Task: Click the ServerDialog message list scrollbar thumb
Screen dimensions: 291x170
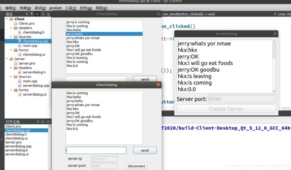Action: point(274,51)
